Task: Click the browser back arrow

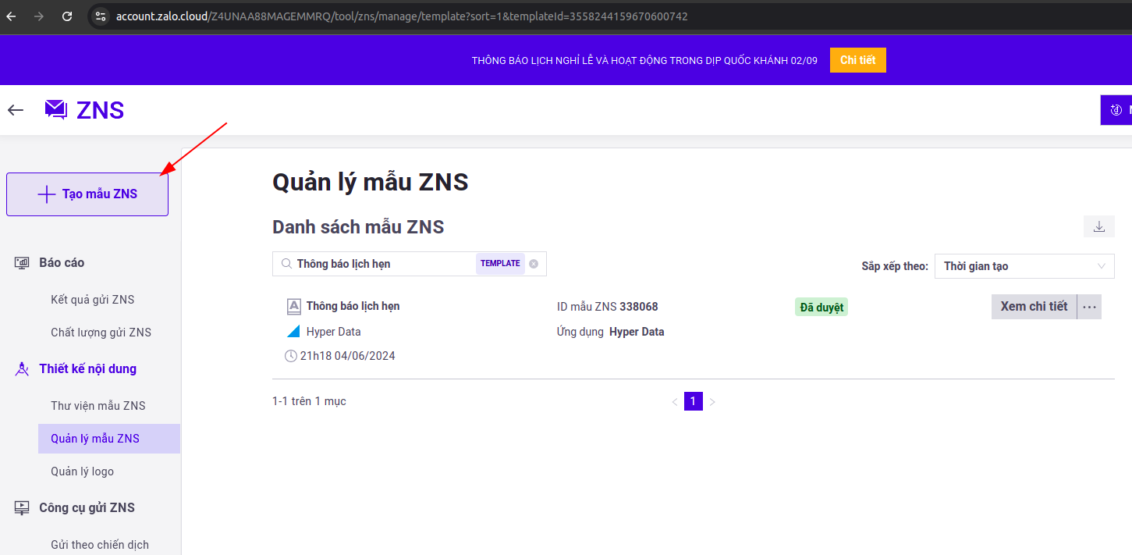Action: [x=11, y=16]
